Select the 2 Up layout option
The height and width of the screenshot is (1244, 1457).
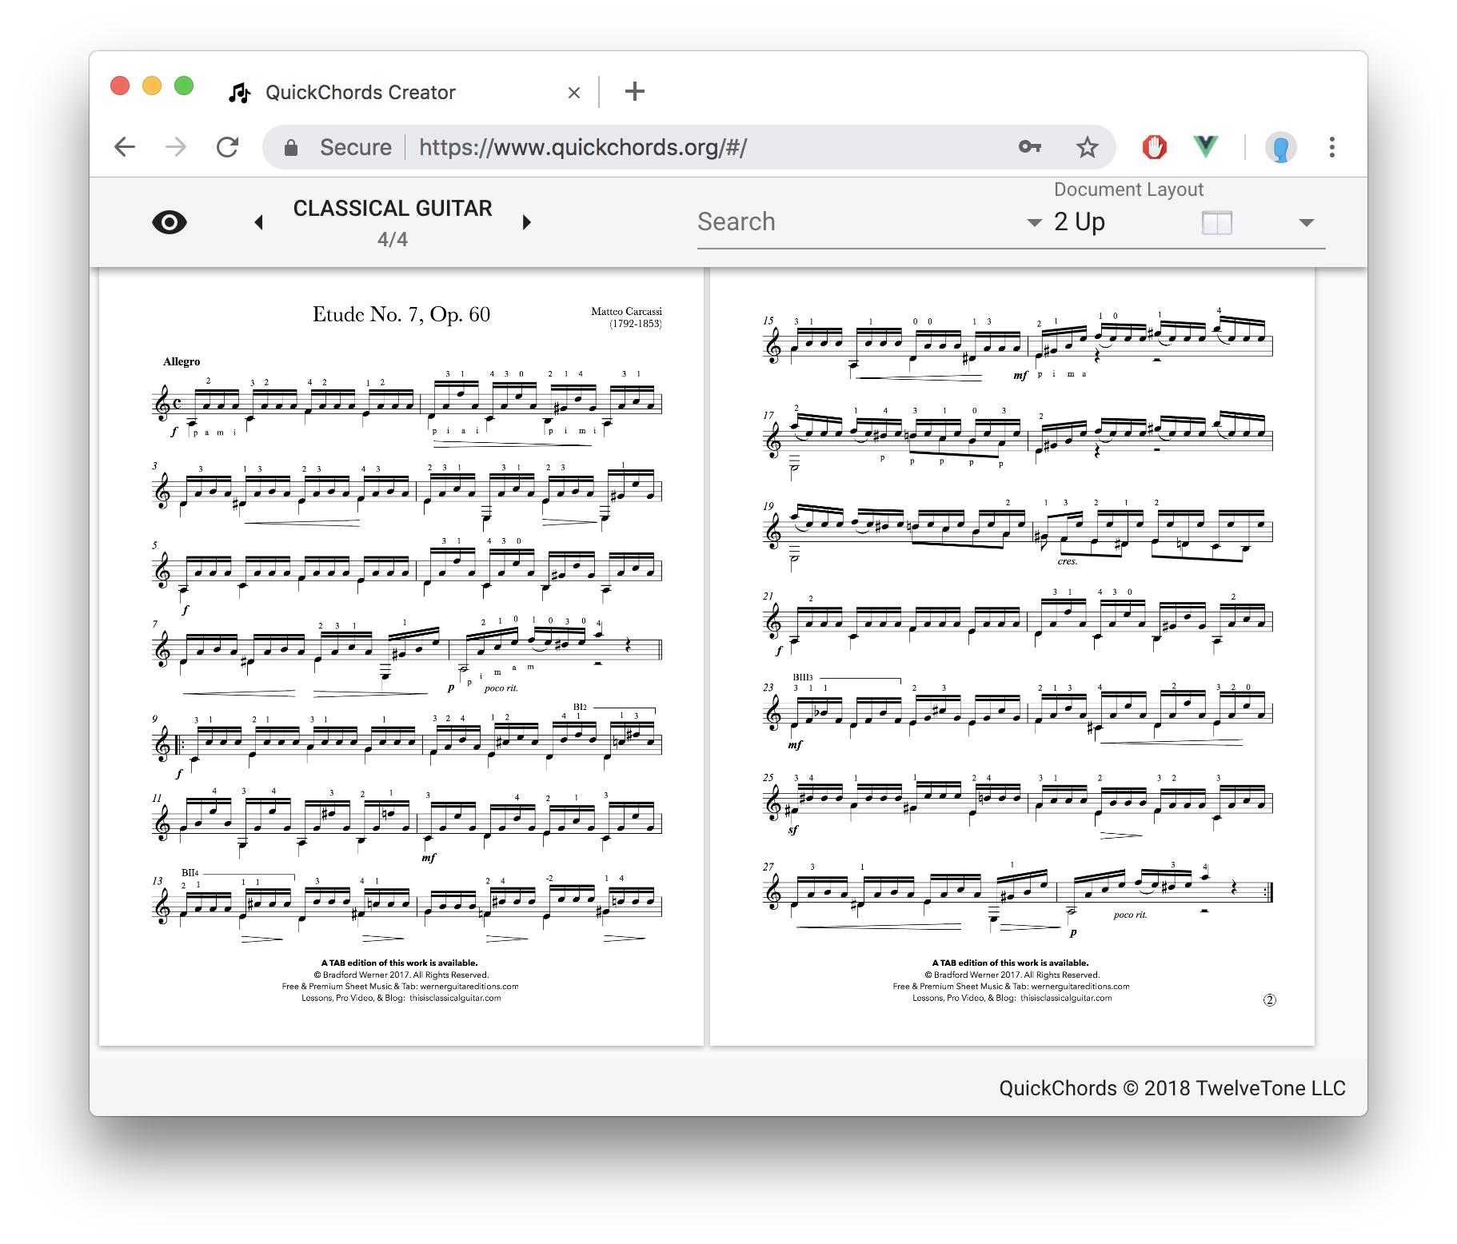tap(1079, 221)
